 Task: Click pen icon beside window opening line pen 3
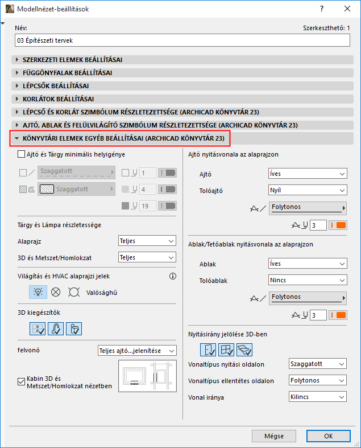click(x=300, y=315)
